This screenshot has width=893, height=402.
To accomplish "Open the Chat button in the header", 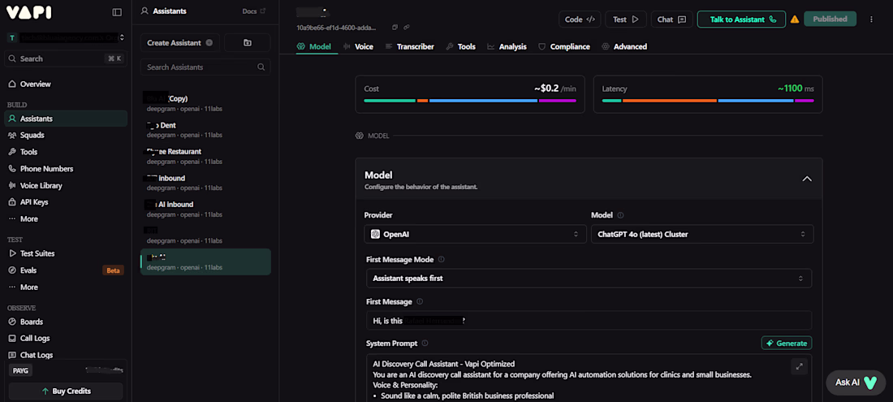I will (x=671, y=19).
